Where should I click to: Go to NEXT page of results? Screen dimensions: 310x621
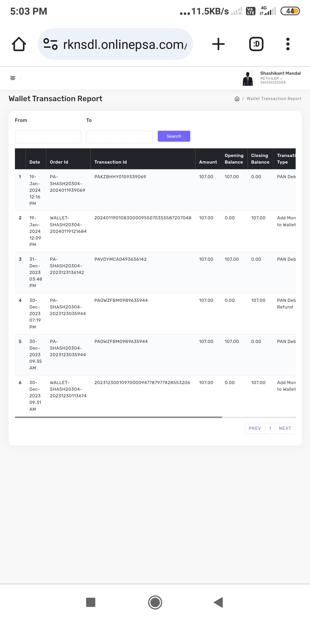coord(285,428)
